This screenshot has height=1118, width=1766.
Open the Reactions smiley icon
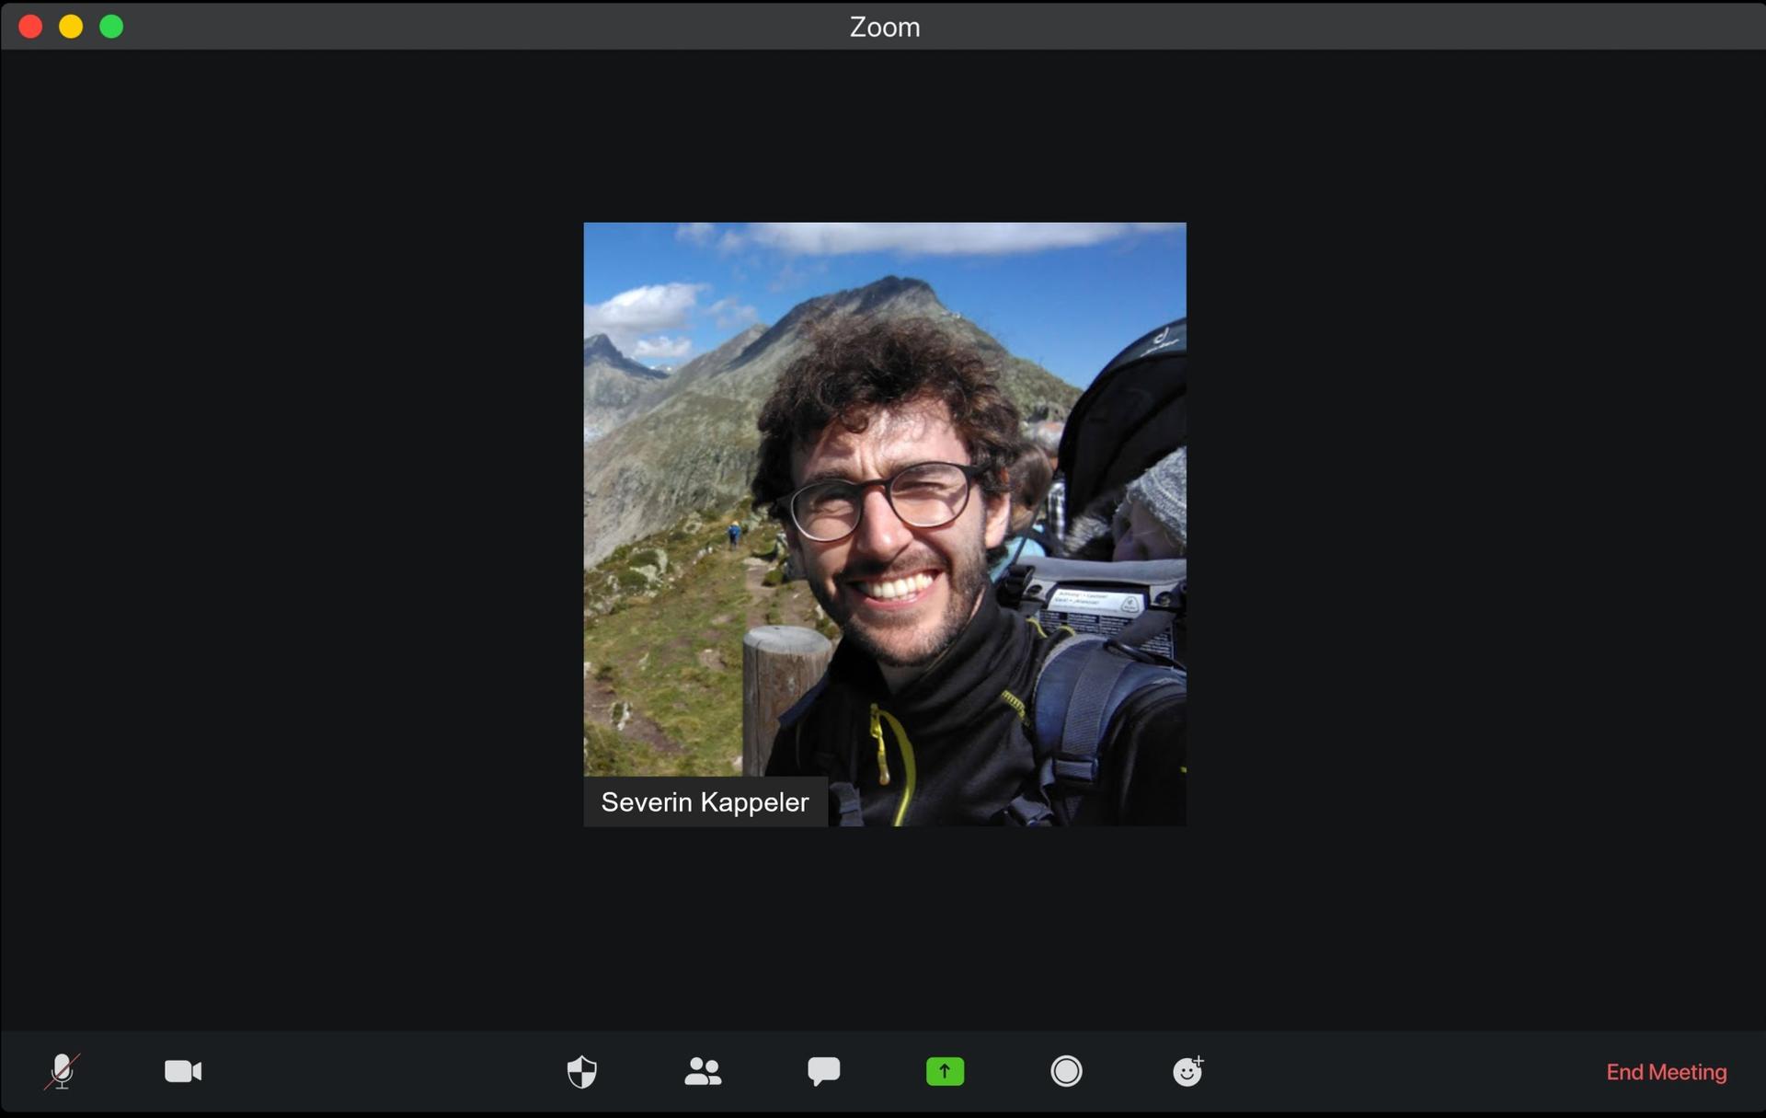tap(1187, 1071)
